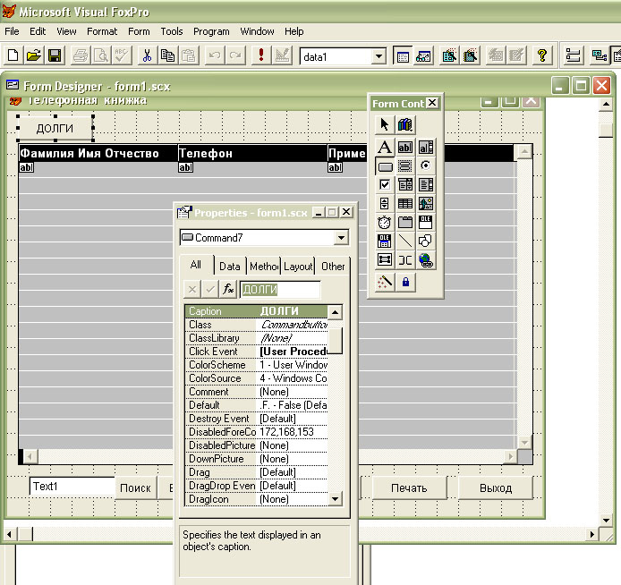Select the Label tool in Form Controls
This screenshot has width=621, height=585.
(384, 148)
